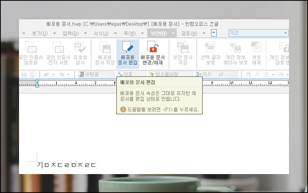Expand the 쪽(W) menu dropdown arrow
The width and height of the screenshot is (308, 193).
[143, 33]
